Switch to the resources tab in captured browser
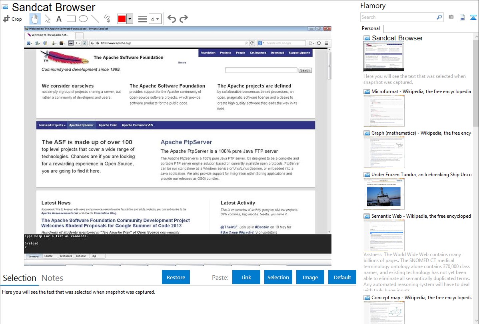 pyautogui.click(x=66, y=256)
